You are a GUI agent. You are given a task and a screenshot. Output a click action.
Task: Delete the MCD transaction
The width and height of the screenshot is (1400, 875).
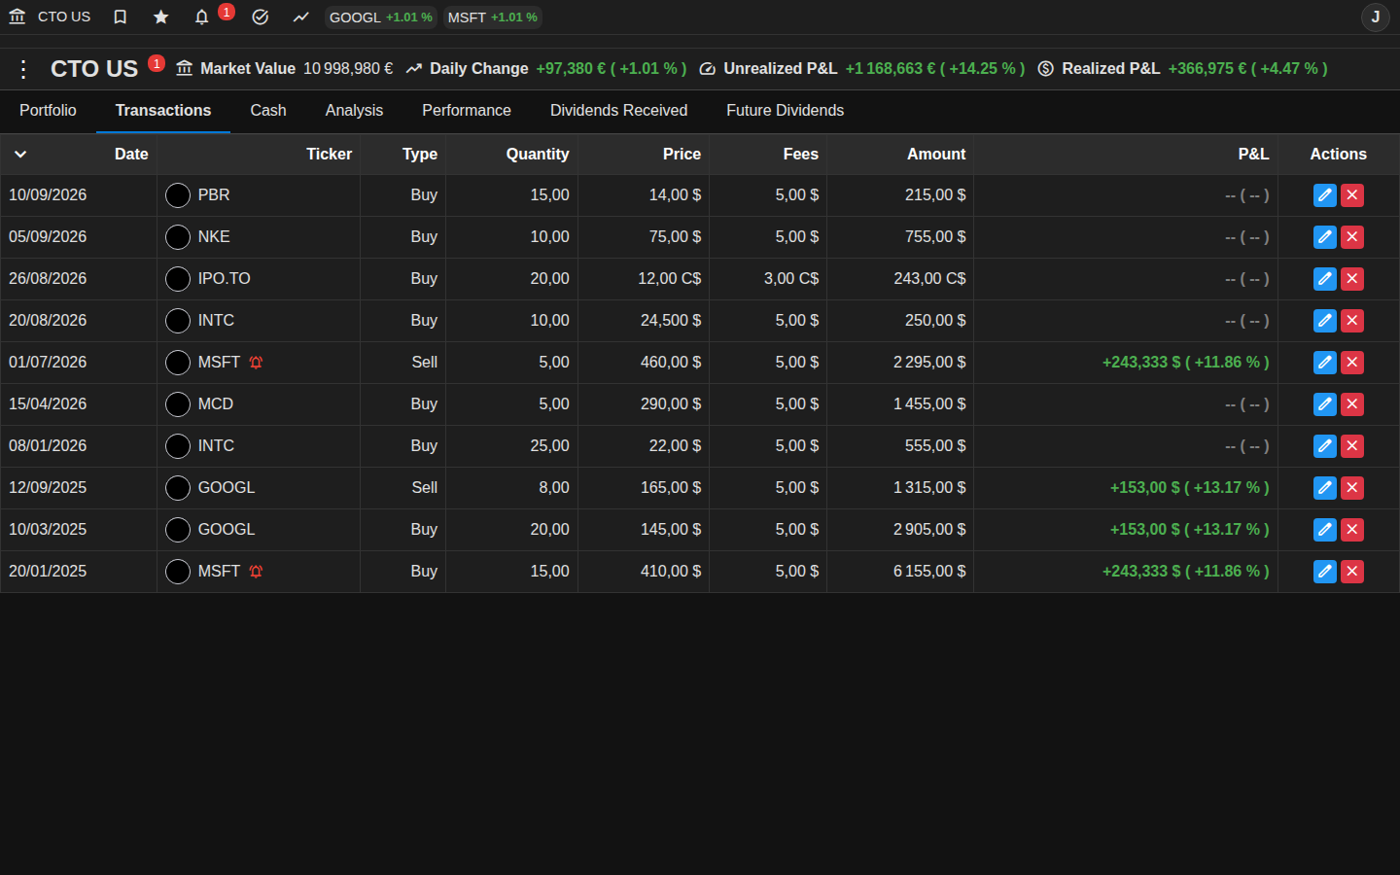1352,404
